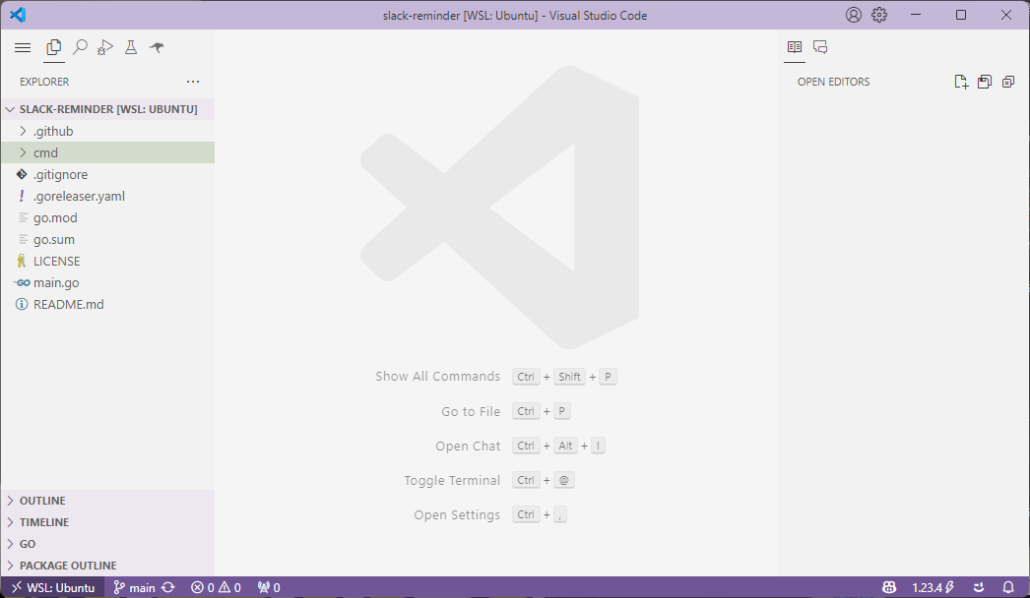Click the Show All Commands hint text
This screenshot has height=598, width=1030.
pos(437,376)
